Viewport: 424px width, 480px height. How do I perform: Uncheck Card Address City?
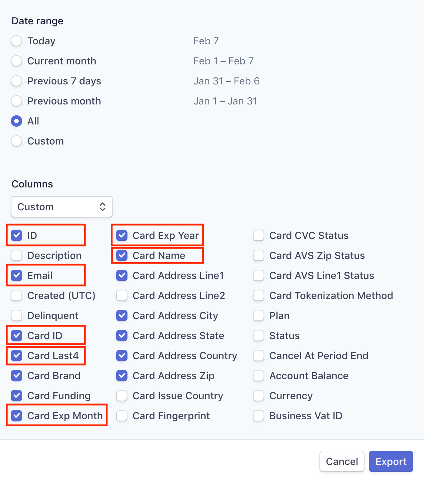[x=122, y=315]
